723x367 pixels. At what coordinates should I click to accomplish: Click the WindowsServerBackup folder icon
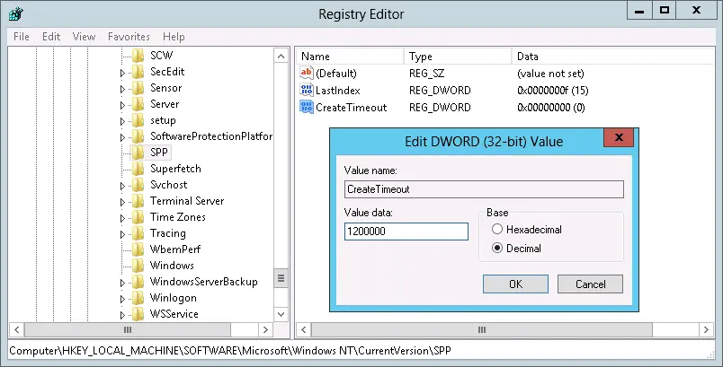[138, 282]
